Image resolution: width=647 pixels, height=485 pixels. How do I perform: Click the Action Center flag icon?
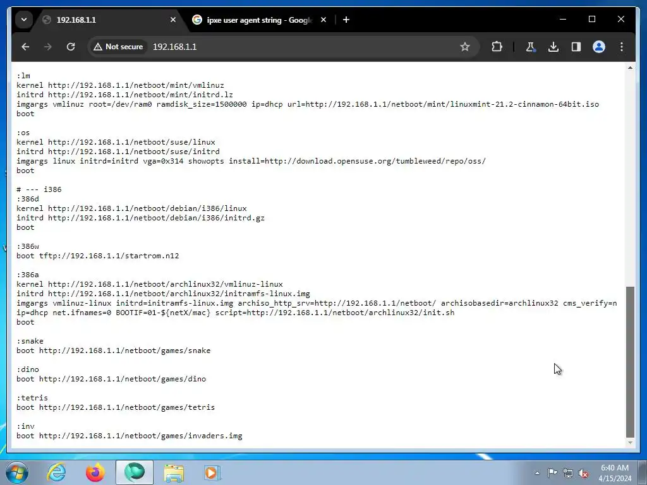tap(552, 473)
